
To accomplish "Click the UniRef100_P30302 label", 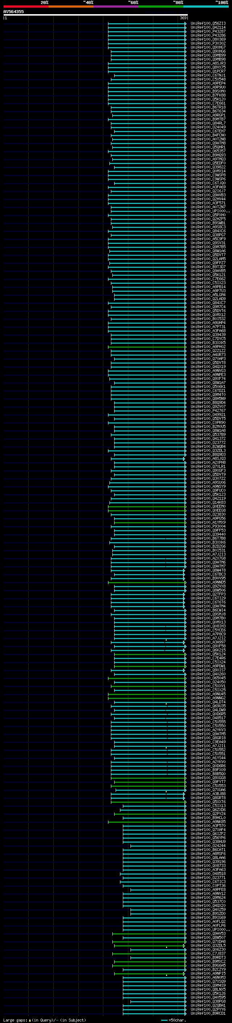I will click(x=208, y=43).
